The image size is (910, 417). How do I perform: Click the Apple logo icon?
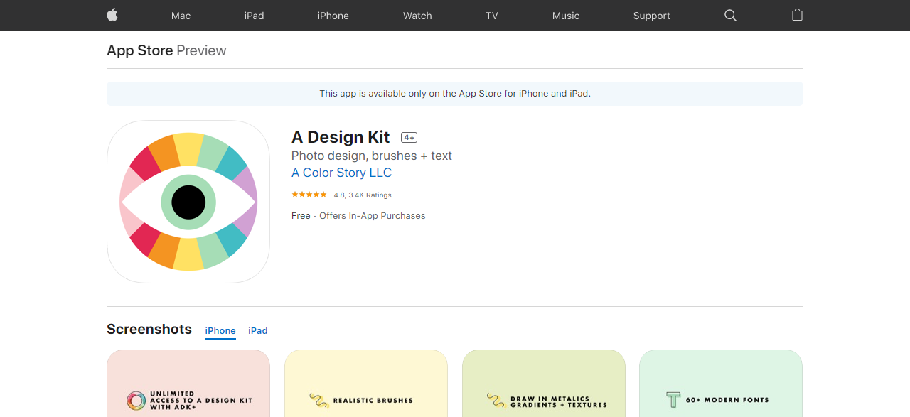click(112, 15)
